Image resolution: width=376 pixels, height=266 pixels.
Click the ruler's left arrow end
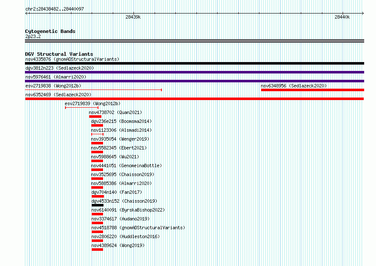click(27, 13)
